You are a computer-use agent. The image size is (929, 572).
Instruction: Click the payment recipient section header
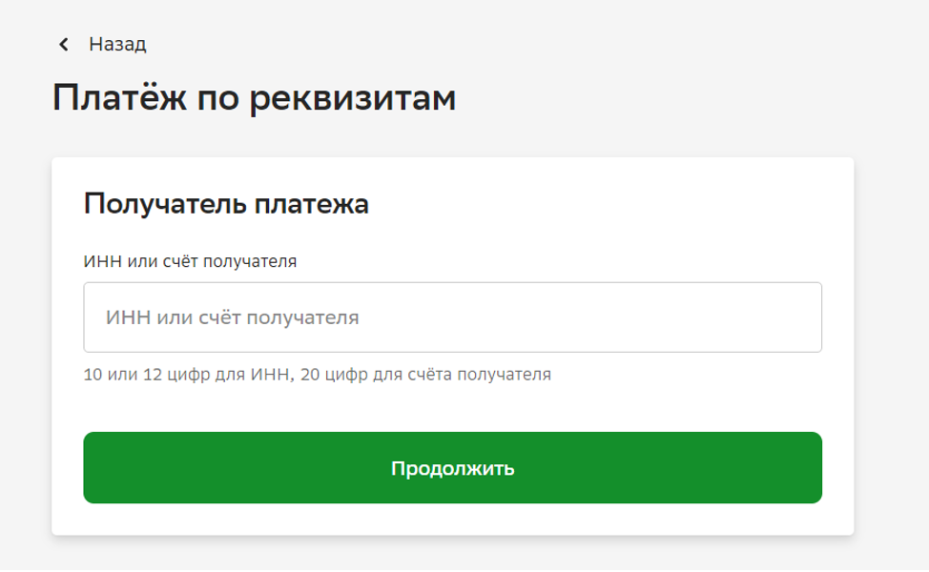(x=226, y=204)
